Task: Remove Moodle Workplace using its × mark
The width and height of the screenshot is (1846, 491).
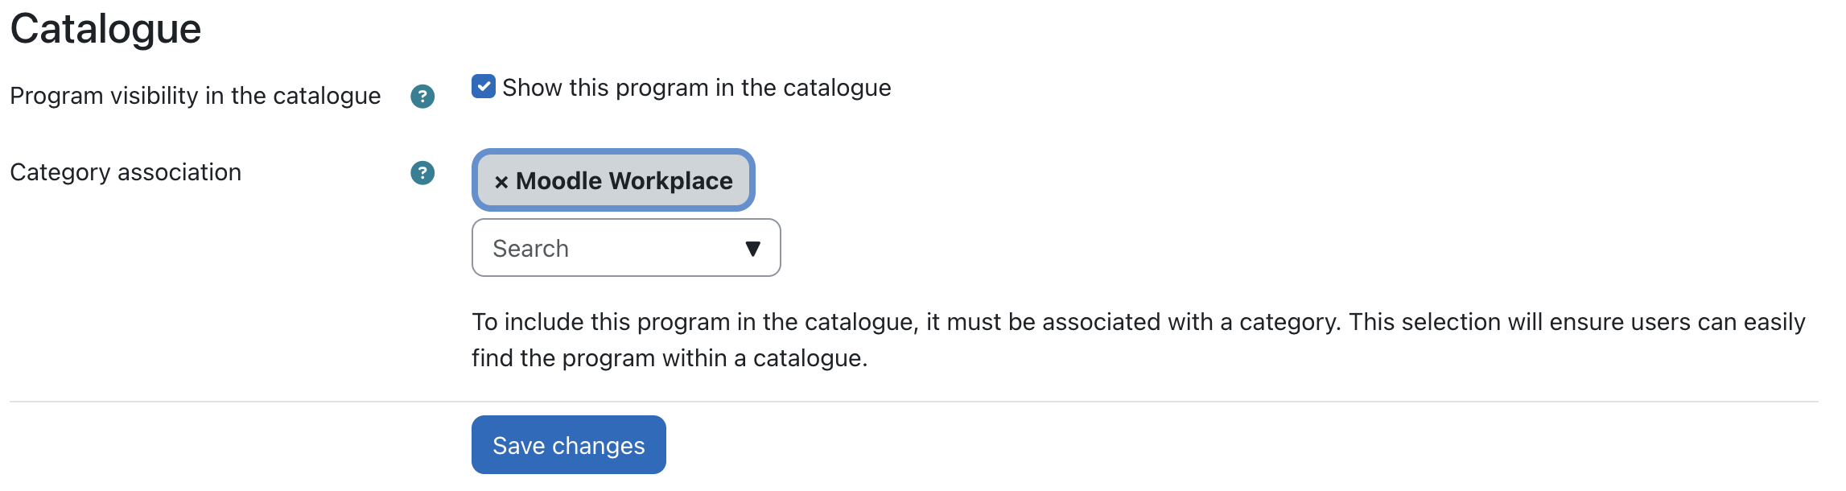Action: point(501,182)
